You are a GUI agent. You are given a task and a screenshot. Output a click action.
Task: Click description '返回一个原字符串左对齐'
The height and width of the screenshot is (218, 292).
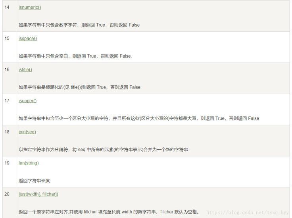tap(43, 212)
